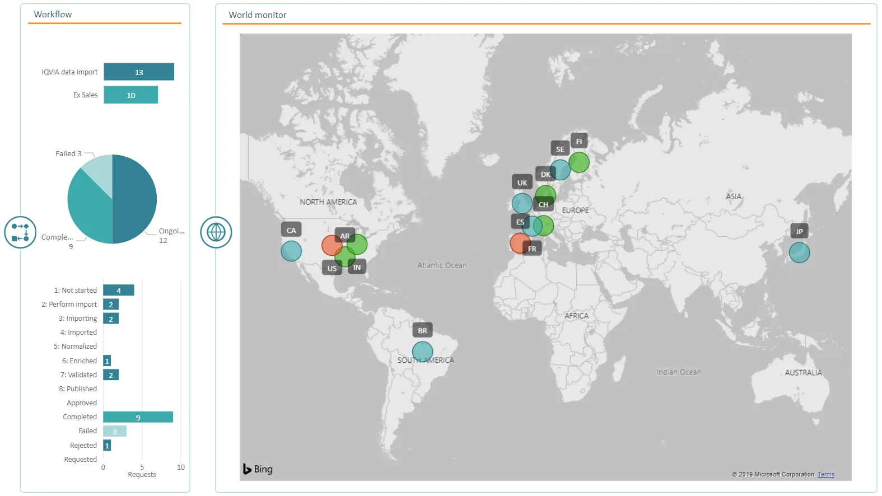882x496 pixels.
Task: Click the 'IQVIA data import' axis label
Action: click(x=69, y=72)
